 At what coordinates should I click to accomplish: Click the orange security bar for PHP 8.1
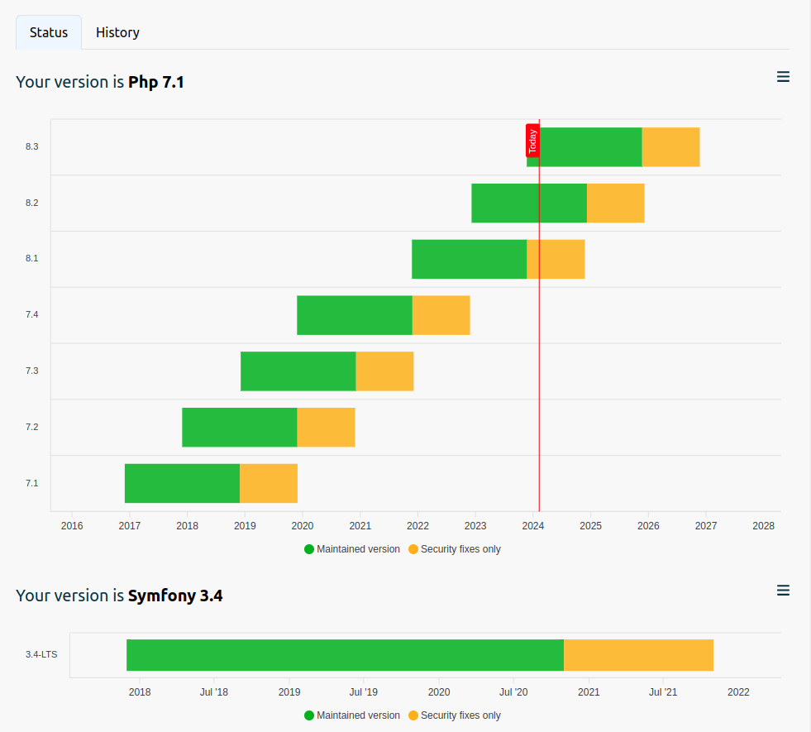[x=556, y=259]
